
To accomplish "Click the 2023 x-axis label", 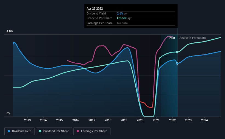I will (188, 120).
